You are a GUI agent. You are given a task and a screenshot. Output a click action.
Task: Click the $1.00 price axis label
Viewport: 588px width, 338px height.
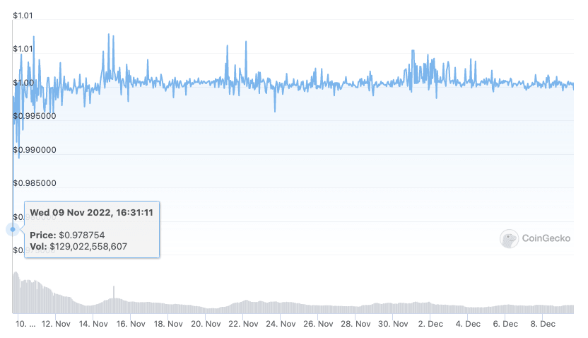coord(23,83)
